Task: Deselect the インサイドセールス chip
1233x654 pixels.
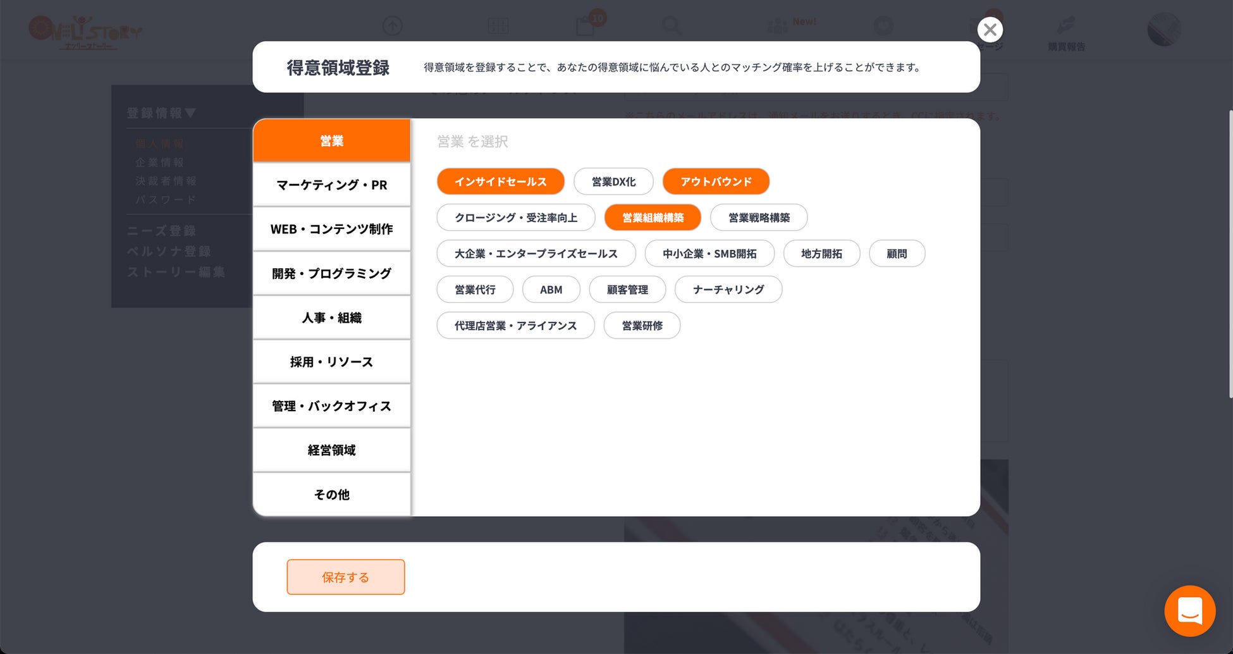Action: pyautogui.click(x=500, y=182)
